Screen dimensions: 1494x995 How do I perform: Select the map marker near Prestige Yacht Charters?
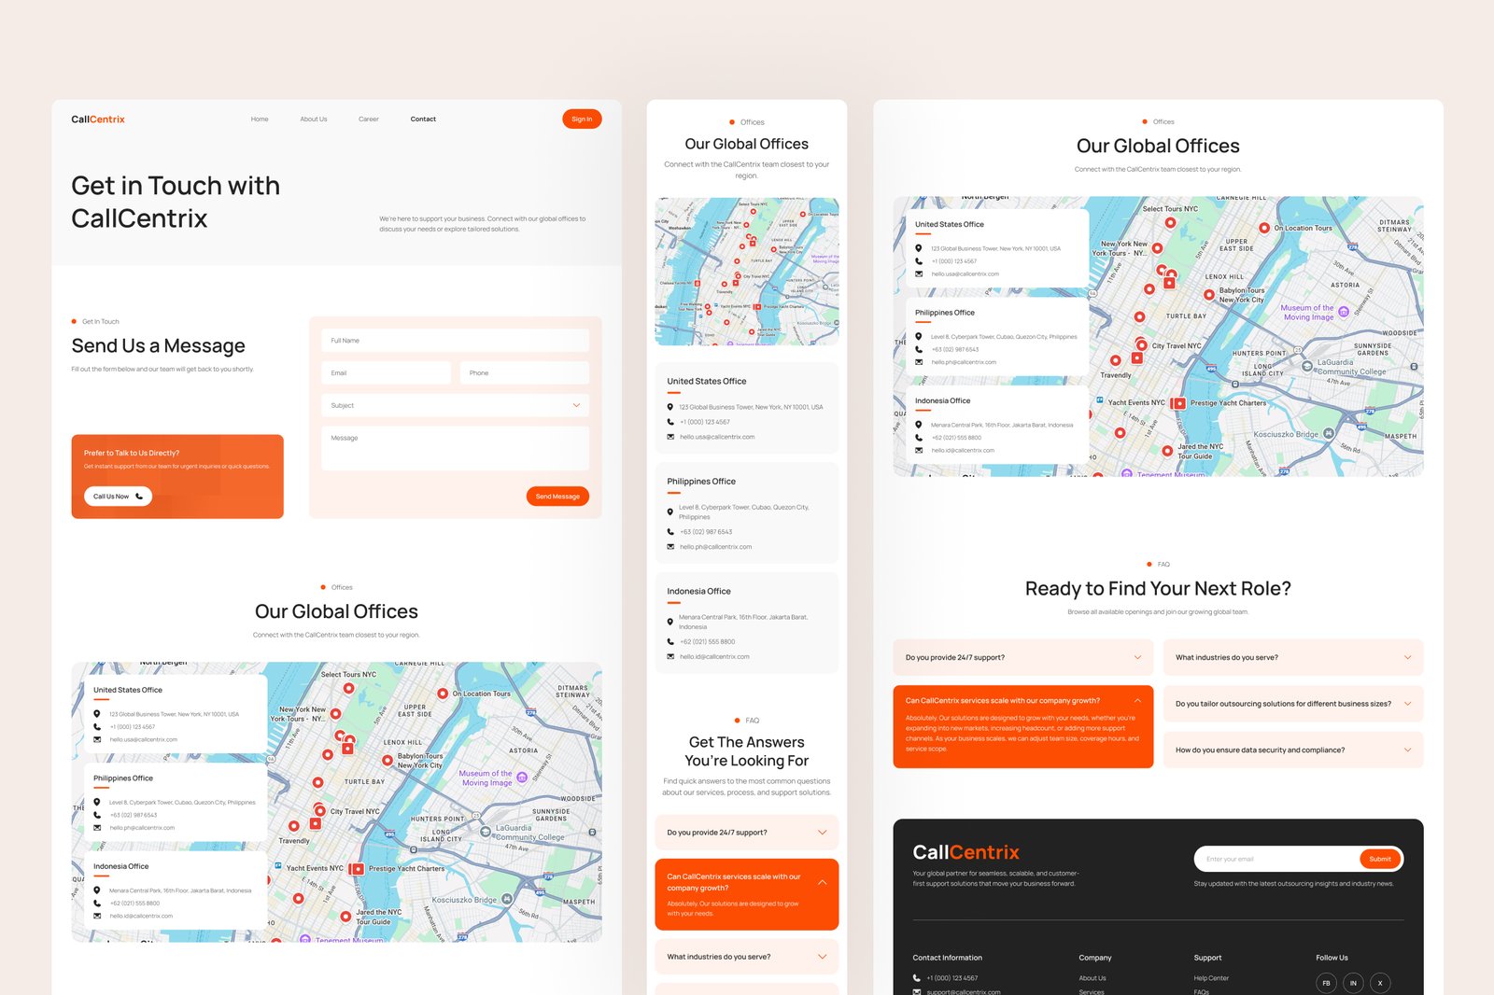(1179, 403)
